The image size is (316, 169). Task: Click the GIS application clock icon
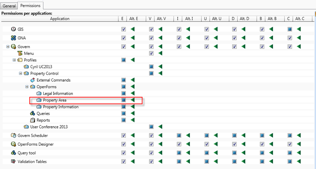point(14,29)
